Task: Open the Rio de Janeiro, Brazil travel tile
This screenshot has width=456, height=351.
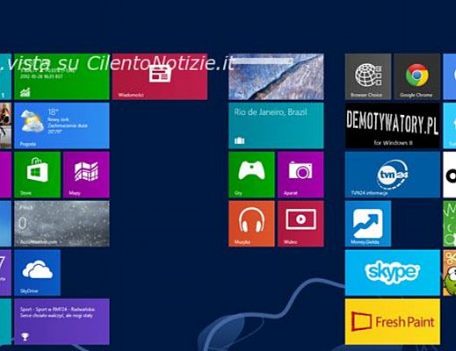Action: (x=276, y=125)
